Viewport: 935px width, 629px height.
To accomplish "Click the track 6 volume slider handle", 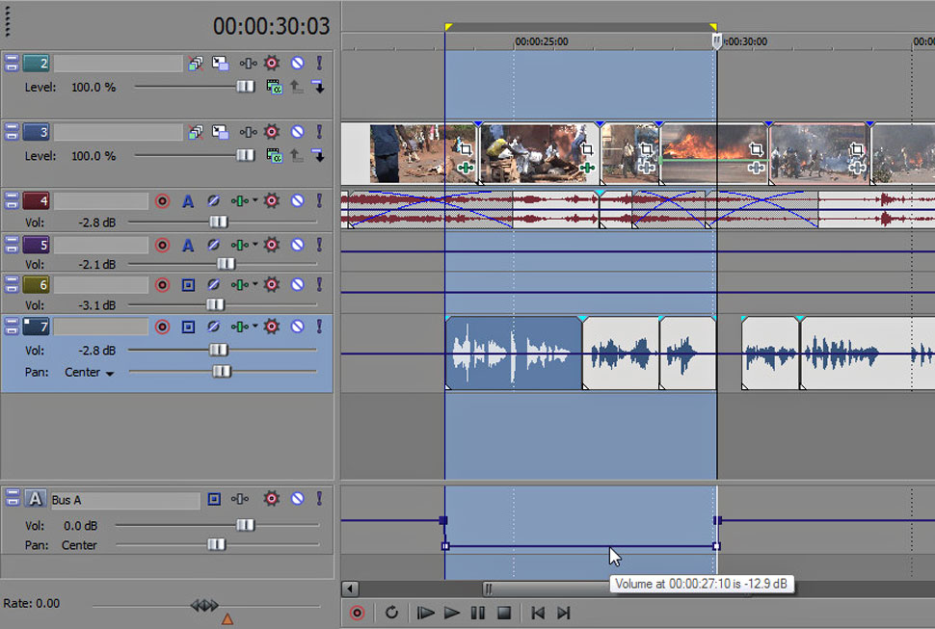I will tap(215, 305).
